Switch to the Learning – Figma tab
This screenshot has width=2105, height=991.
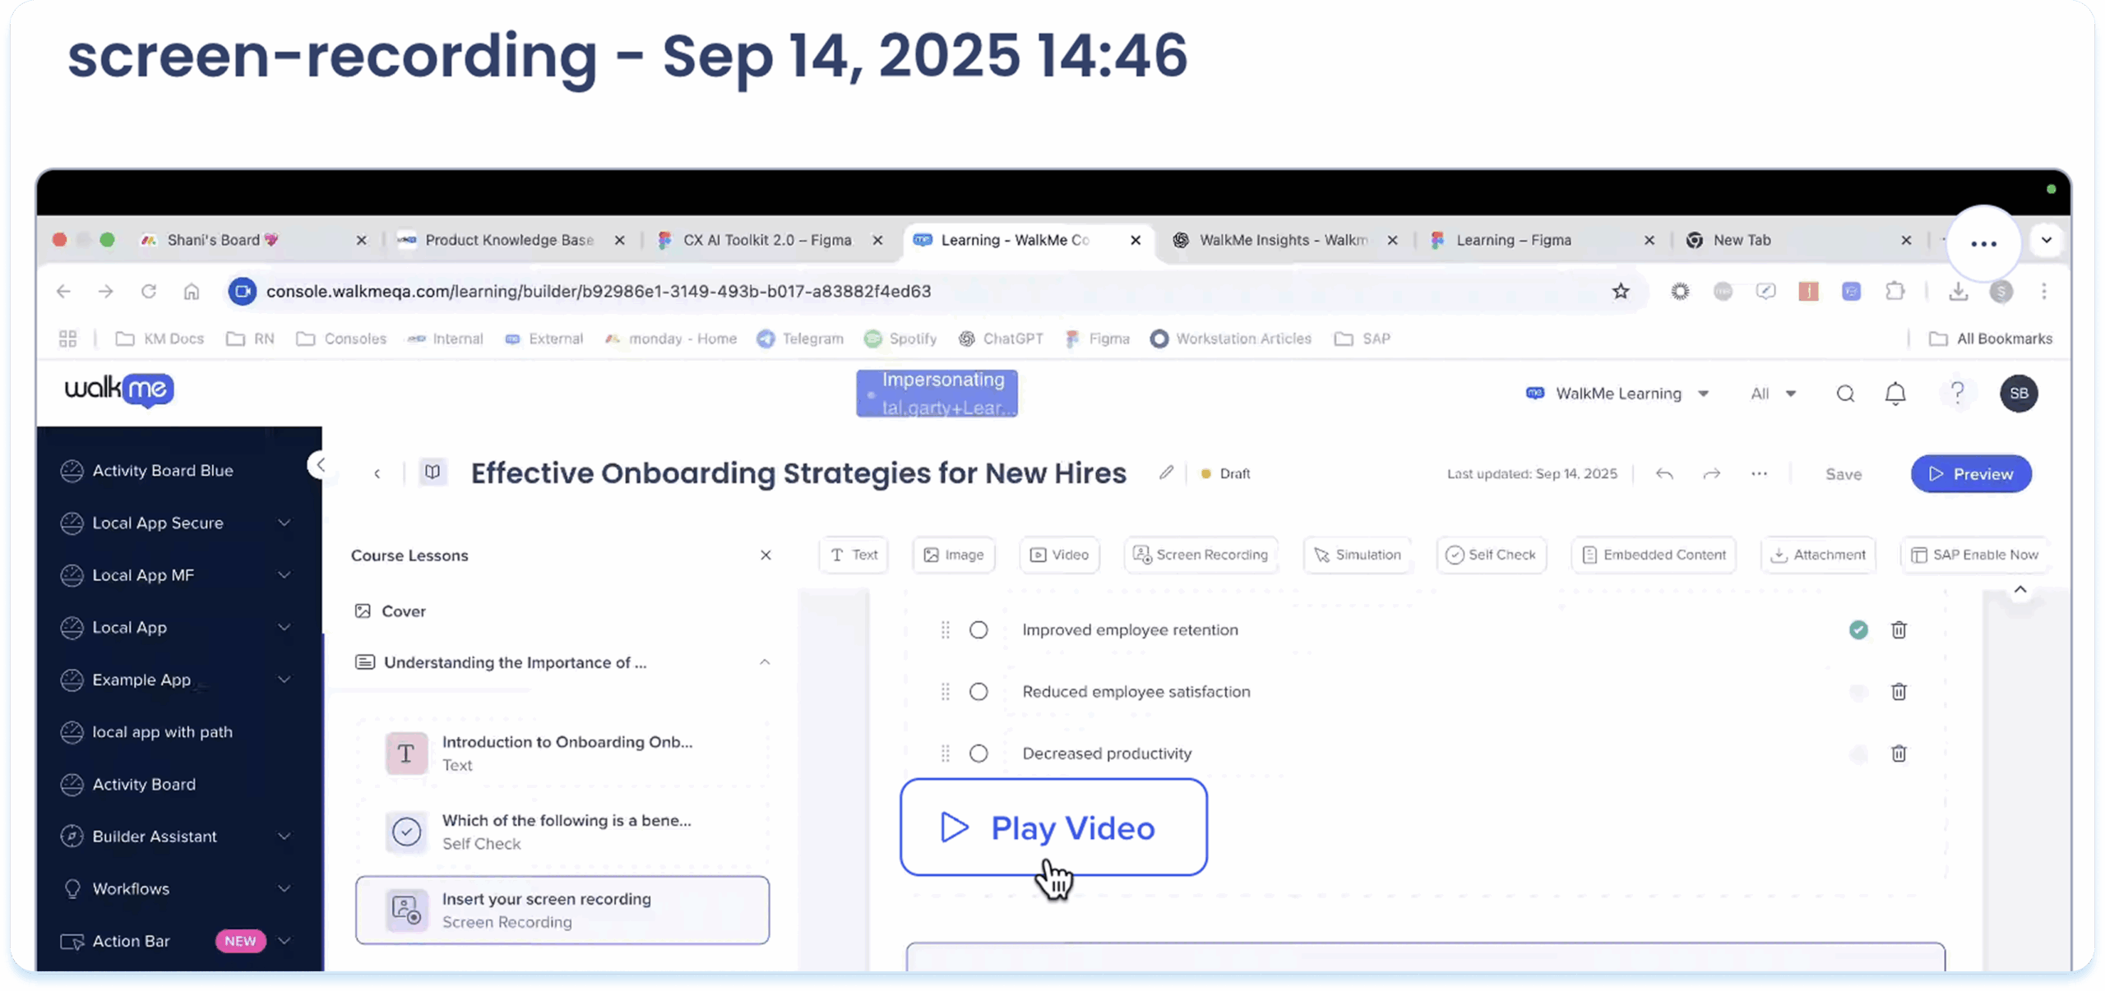1513,240
